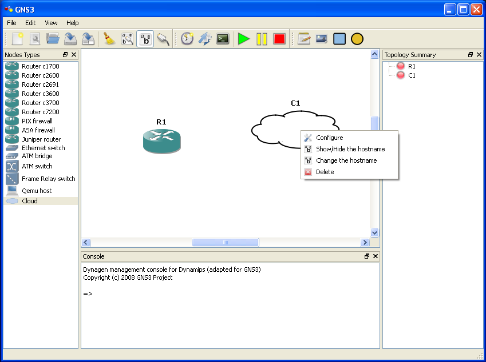This screenshot has height=362, width=486.
Task: Float the Nodes Types panel
Action: tap(65, 55)
